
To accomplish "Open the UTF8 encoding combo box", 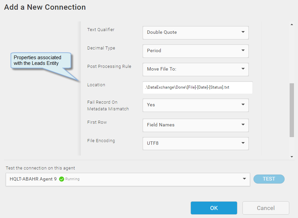I will coord(196,144).
